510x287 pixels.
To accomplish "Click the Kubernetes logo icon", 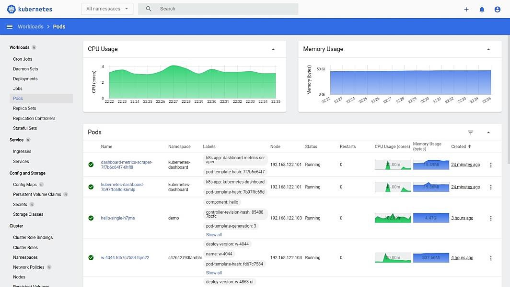I will point(12,9).
